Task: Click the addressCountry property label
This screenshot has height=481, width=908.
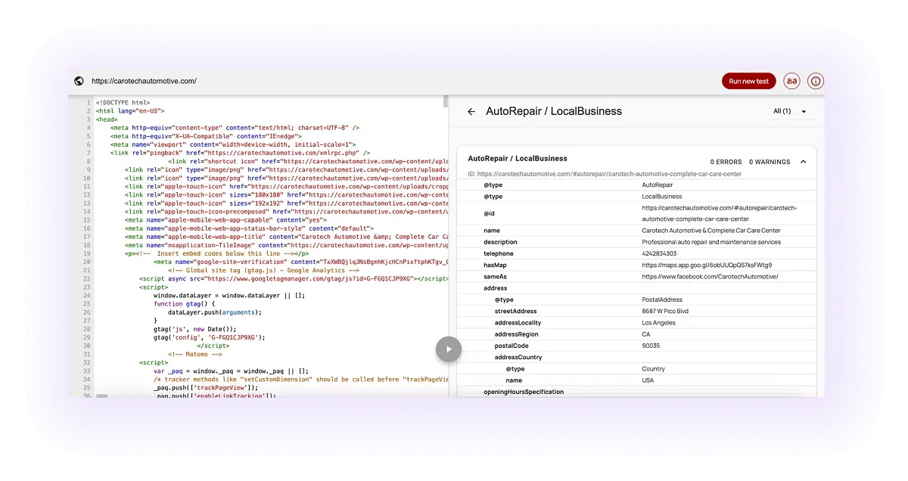Action: click(518, 357)
